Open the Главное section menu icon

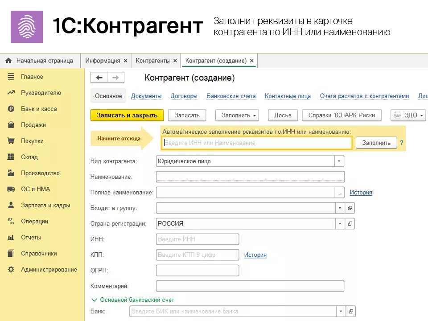click(11, 77)
